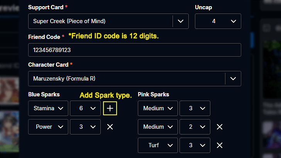Open the Uncap level dropdown
Screen dimensions: 281x158
(x=218, y=21)
